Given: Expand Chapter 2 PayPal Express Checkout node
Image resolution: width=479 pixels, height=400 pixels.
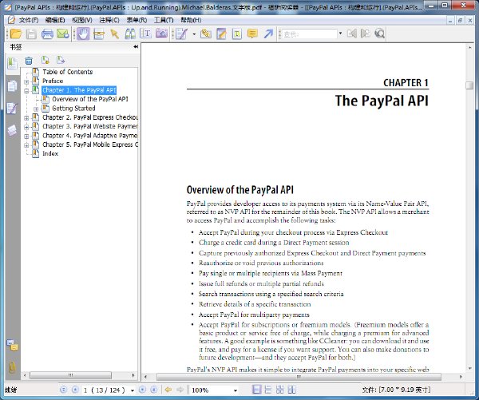Looking at the screenshot, I should point(26,118).
